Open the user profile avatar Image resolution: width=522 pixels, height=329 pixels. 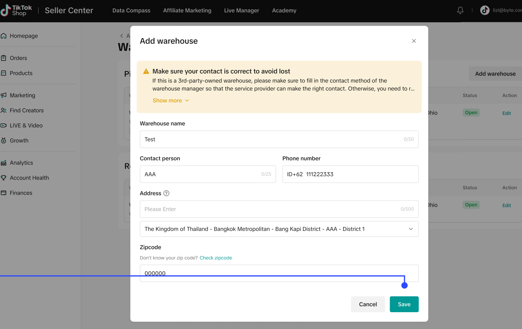point(485,10)
